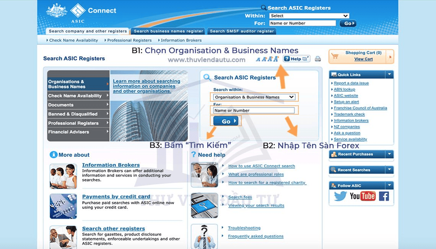Screen dimensions: 436x249
Task: Open the header Within Select dropdown
Action: click(x=309, y=16)
